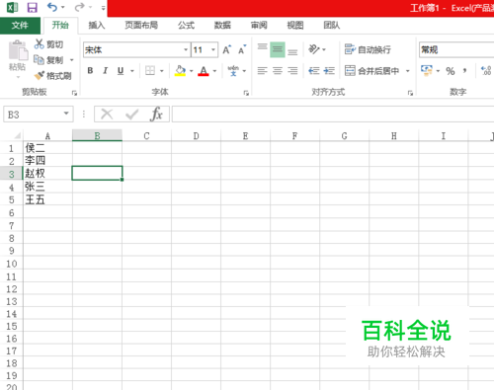Click the increase indent icon

point(329,70)
